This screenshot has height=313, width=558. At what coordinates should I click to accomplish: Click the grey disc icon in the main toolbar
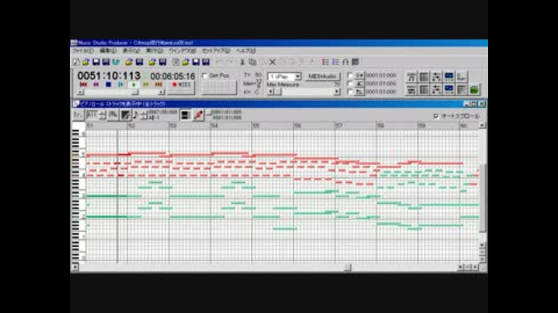pos(176,62)
